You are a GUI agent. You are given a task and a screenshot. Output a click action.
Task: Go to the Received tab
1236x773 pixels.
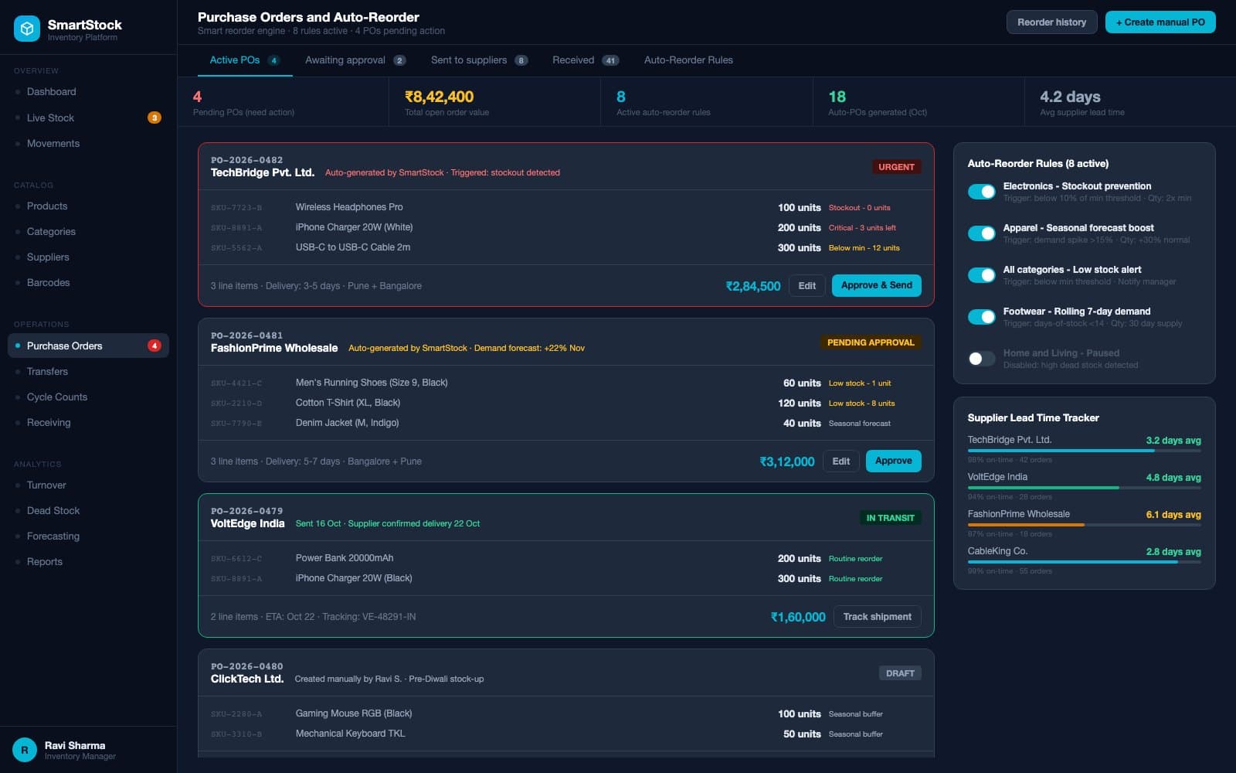pyautogui.click(x=586, y=60)
